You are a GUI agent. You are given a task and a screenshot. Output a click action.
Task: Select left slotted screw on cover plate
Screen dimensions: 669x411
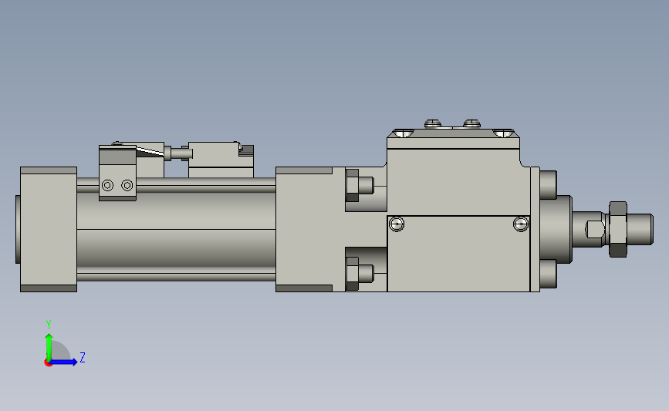[397, 224]
